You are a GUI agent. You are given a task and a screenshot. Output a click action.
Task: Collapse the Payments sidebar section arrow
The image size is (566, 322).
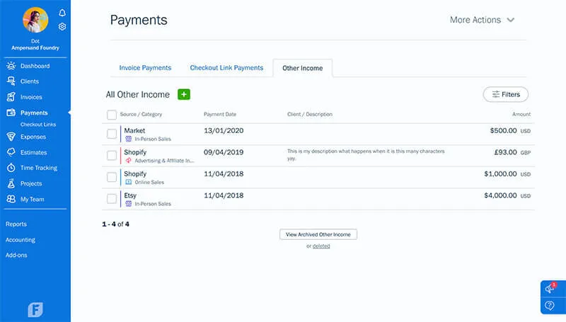point(69,113)
